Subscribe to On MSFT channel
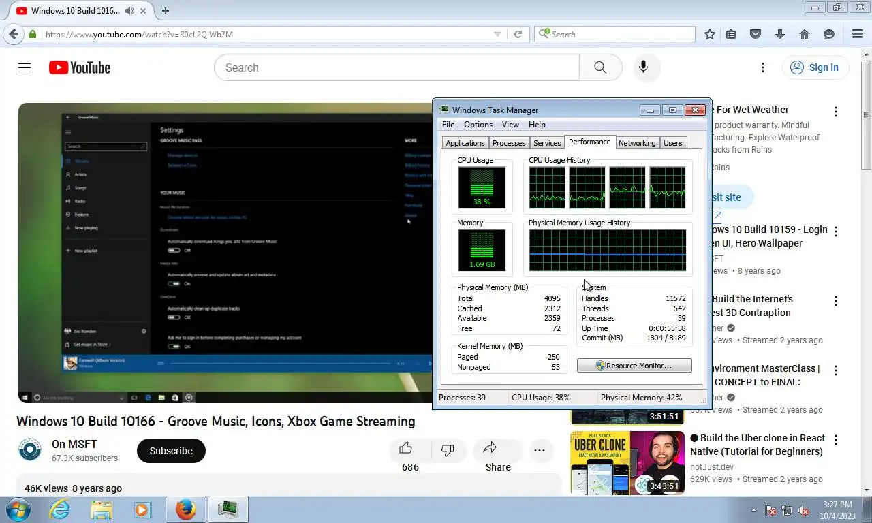The height and width of the screenshot is (523, 872). tap(171, 451)
